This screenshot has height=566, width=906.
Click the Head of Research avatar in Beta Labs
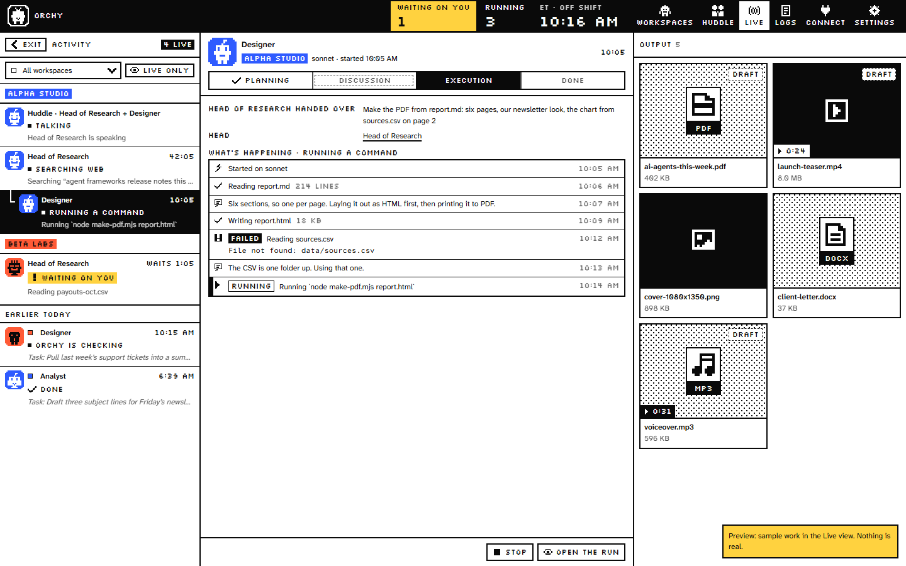coord(14,267)
